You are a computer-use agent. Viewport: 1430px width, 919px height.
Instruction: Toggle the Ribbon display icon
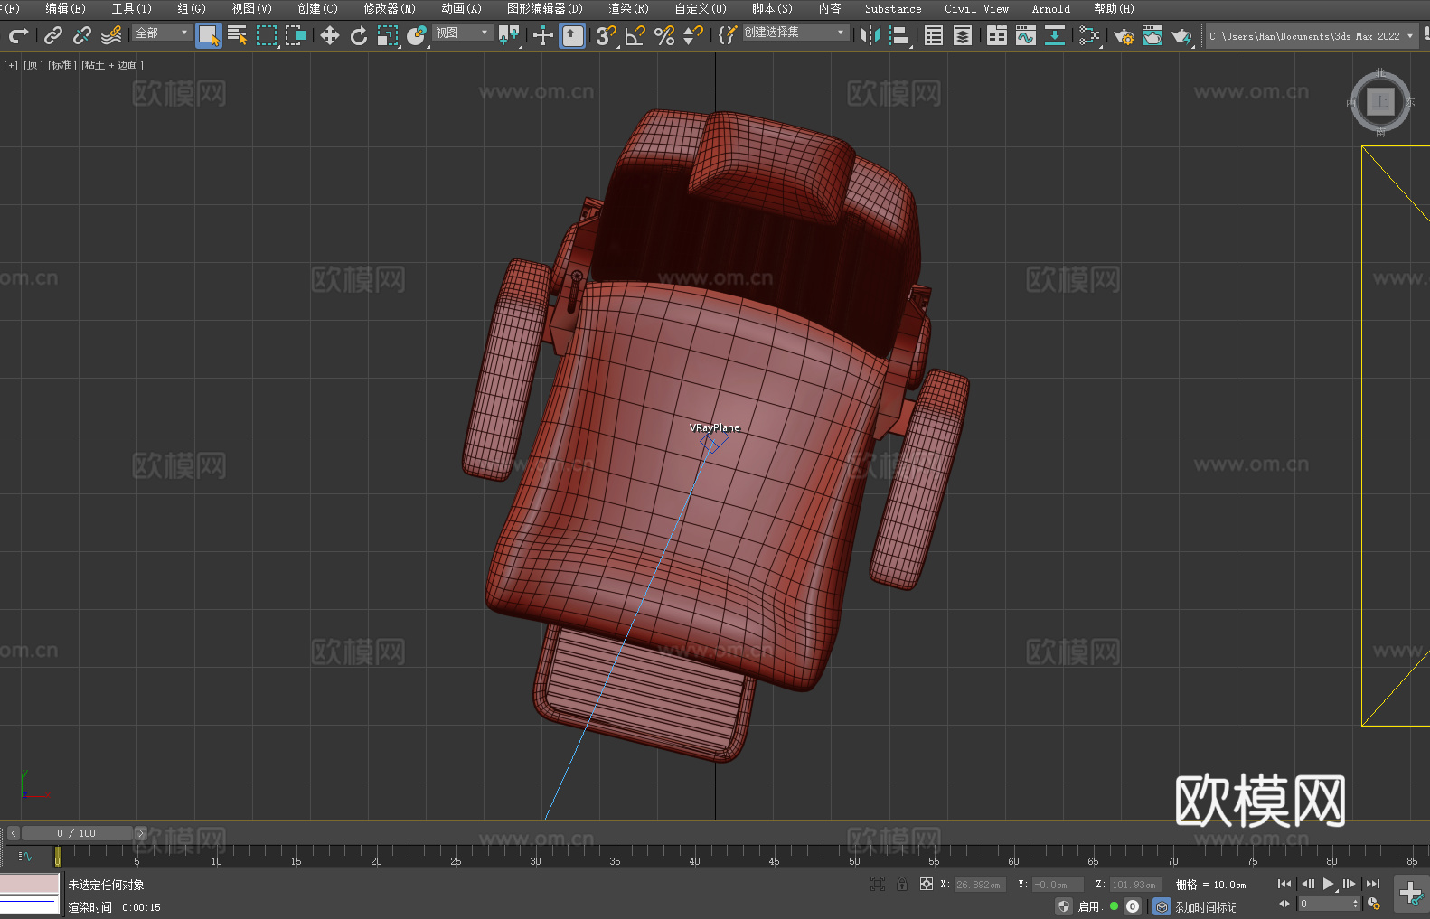click(997, 35)
